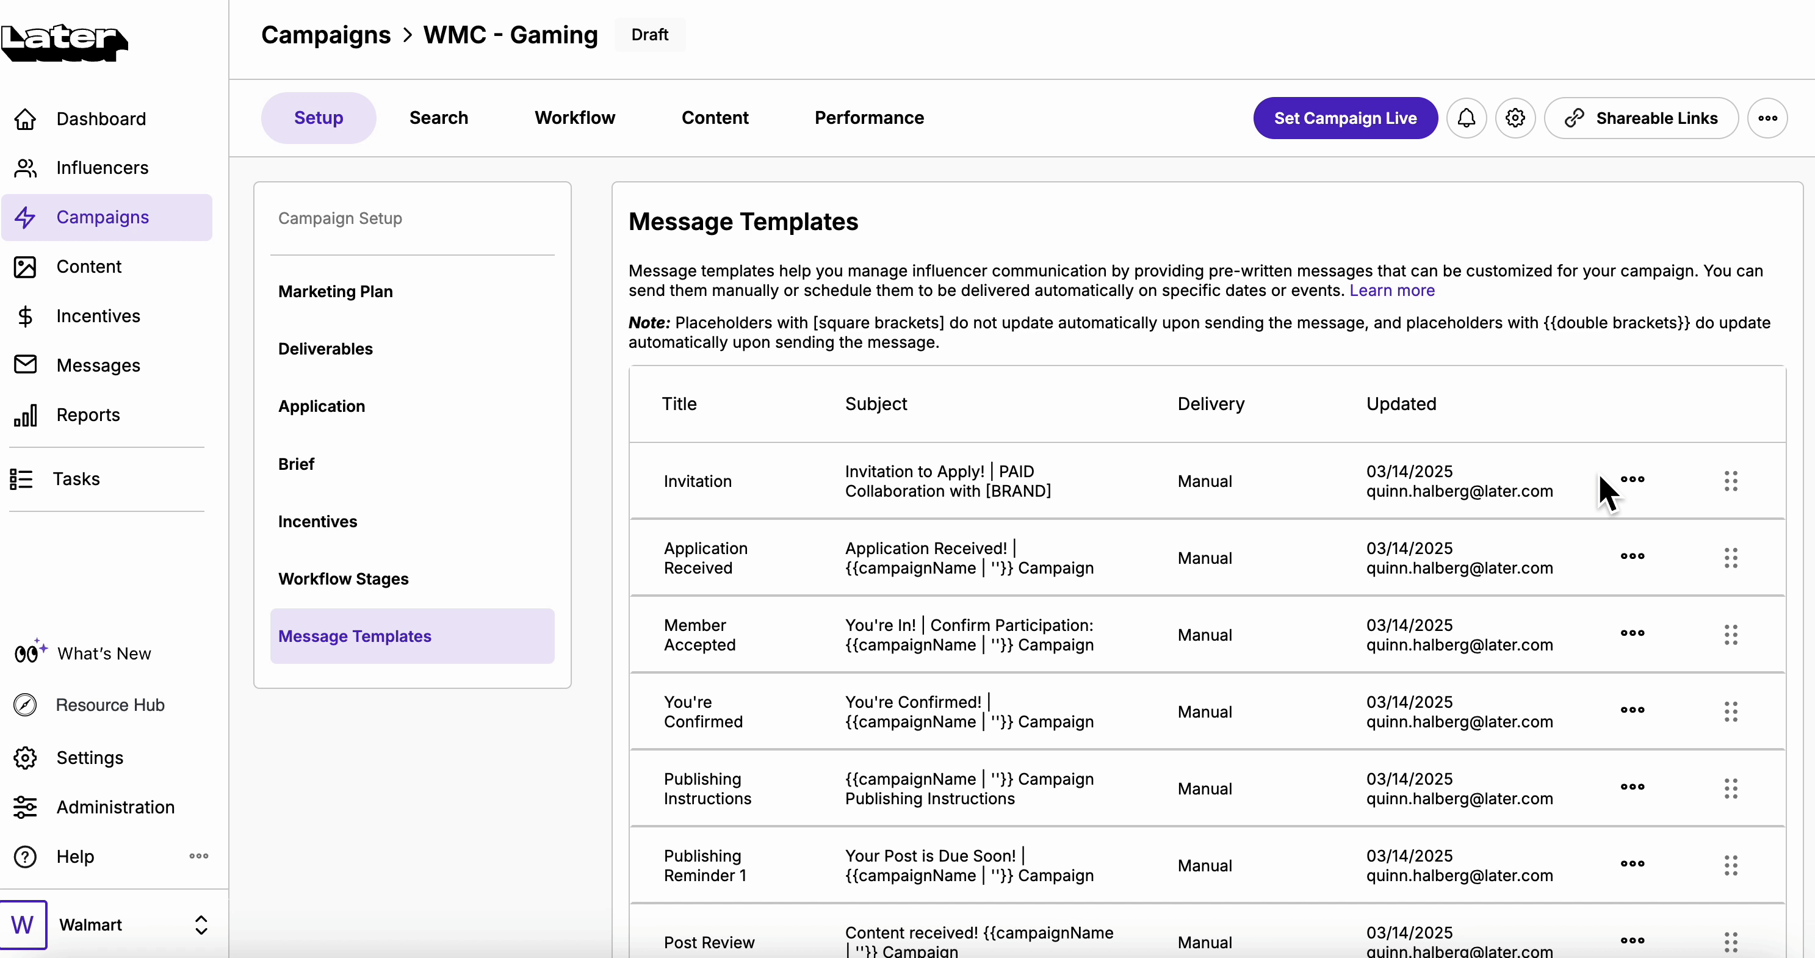The image size is (1815, 958).
Task: Click the Application Received row drag handle
Action: click(1730, 558)
